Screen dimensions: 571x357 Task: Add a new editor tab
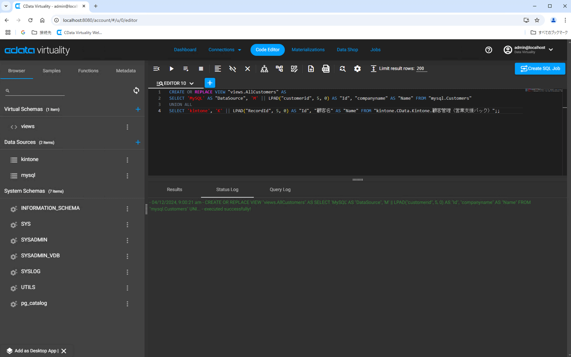[210, 83]
